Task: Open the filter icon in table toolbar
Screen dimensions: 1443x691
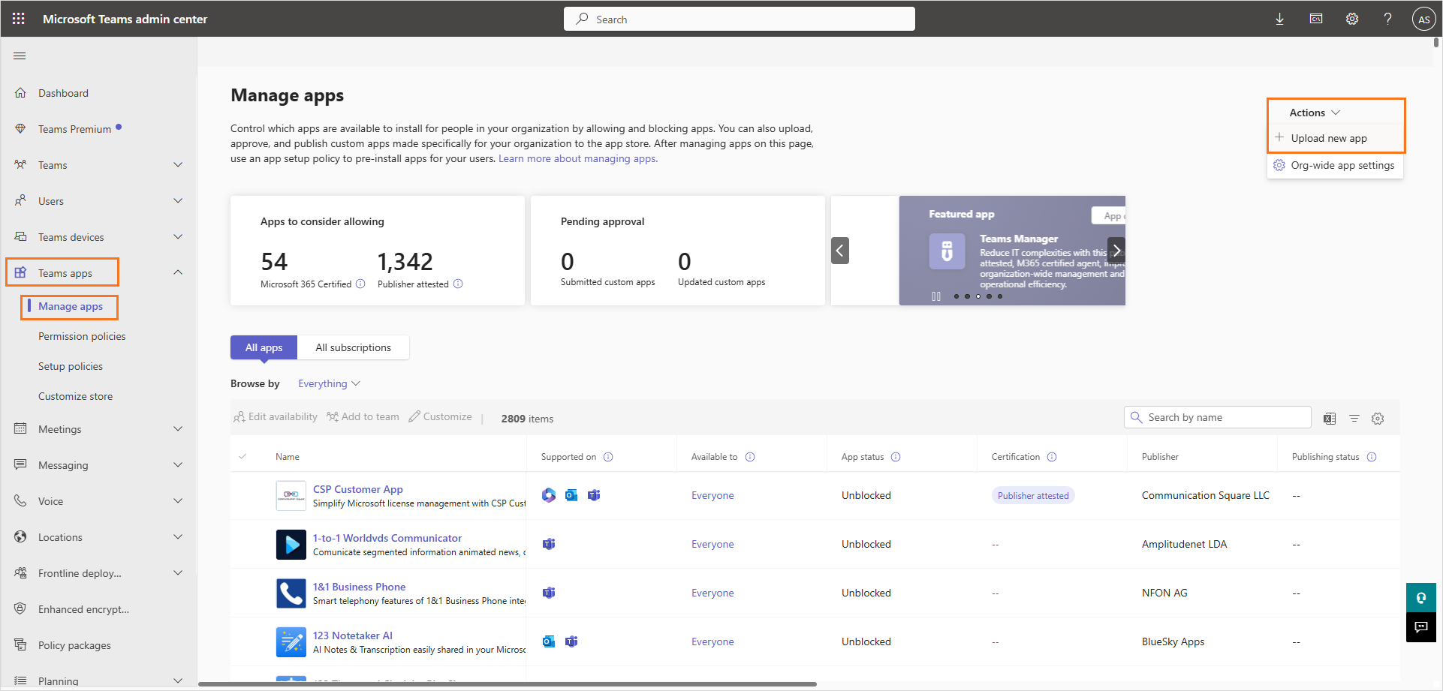Action: pos(1354,419)
